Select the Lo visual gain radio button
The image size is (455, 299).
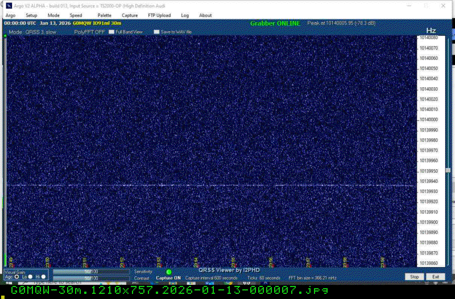click(30, 277)
